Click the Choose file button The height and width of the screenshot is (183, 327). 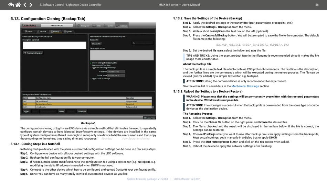point(96,44)
